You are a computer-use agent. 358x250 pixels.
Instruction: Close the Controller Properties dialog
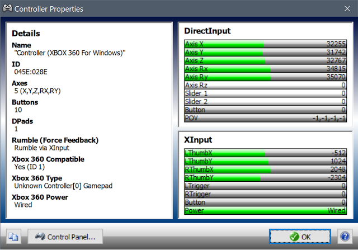[347, 9]
